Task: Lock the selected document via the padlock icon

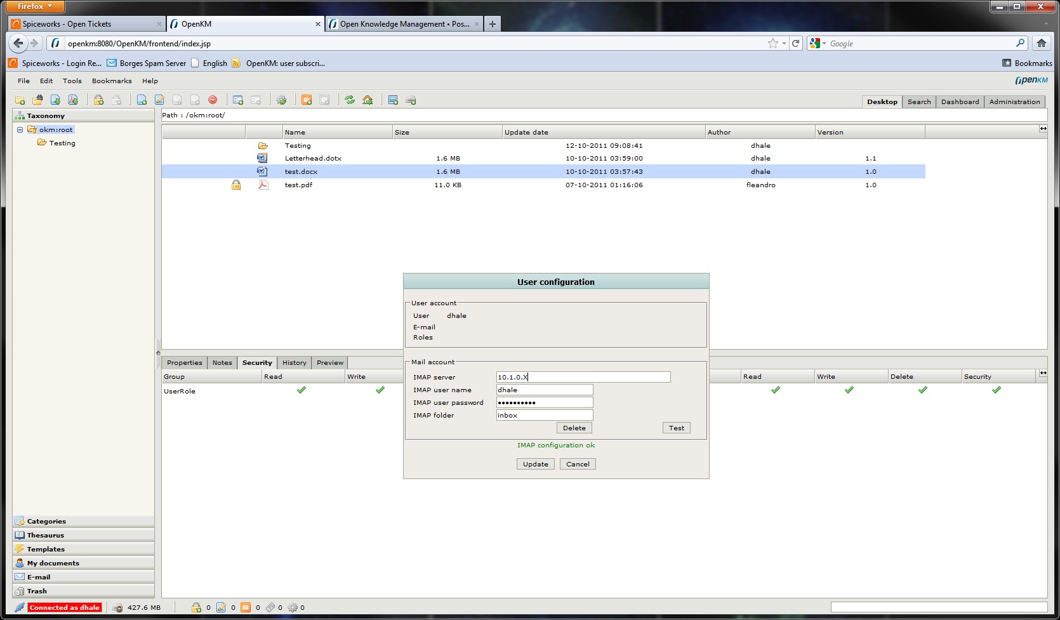Action: coord(98,100)
